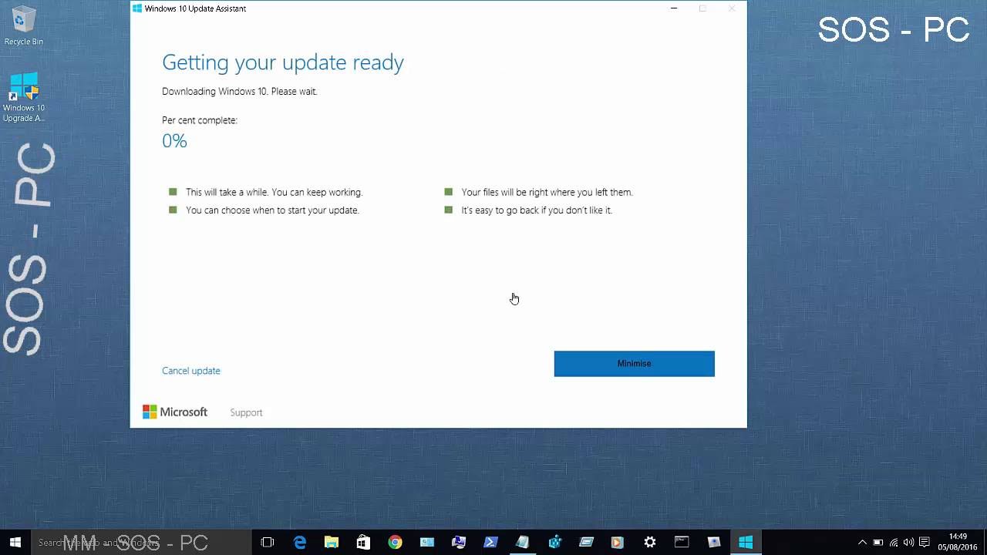Image resolution: width=987 pixels, height=555 pixels.
Task: Click the Minimise button
Action: [x=634, y=364]
